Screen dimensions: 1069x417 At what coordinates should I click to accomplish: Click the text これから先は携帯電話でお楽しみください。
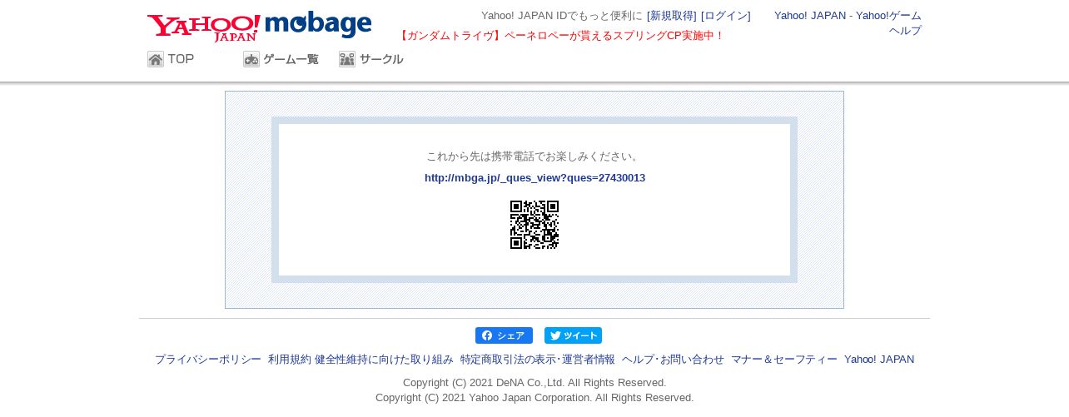click(534, 156)
